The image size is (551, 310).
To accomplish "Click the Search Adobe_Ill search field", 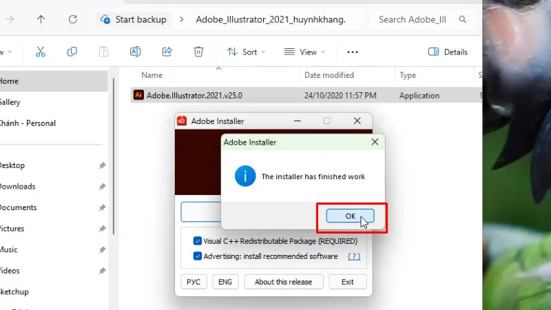I will pos(413,19).
